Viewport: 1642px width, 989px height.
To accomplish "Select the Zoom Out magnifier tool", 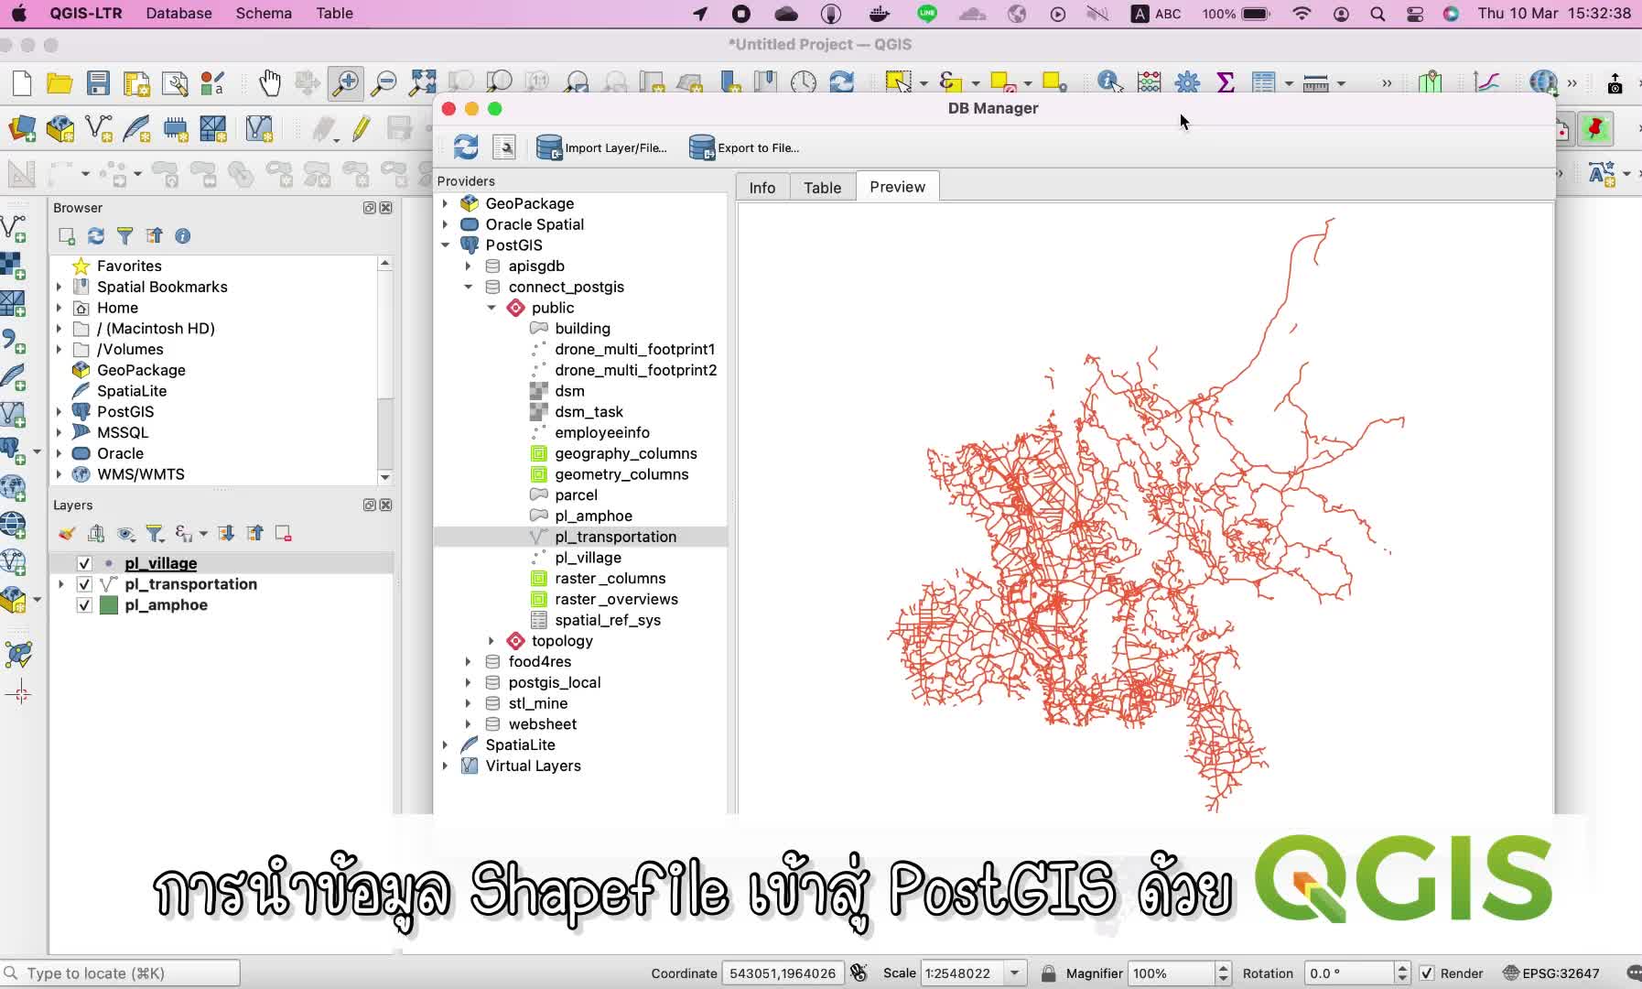I will (x=384, y=83).
